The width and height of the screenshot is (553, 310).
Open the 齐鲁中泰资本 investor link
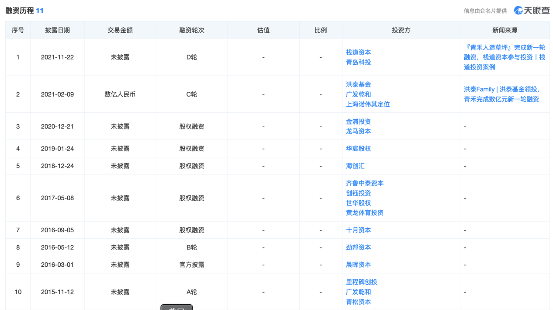tap(365, 183)
